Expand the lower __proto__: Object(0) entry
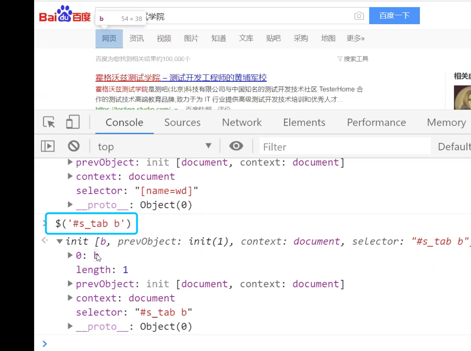The height and width of the screenshot is (351, 471). point(70,326)
